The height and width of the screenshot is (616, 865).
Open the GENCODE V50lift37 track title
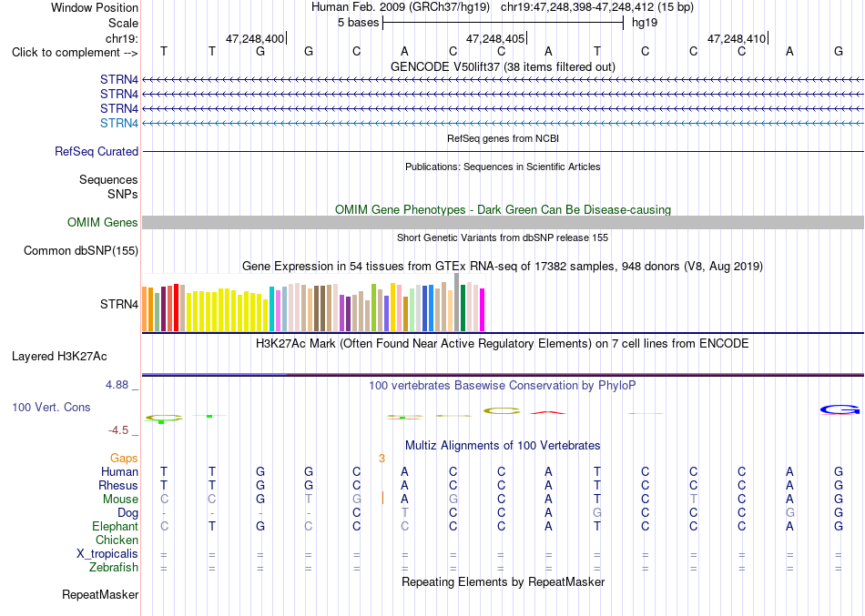503,66
